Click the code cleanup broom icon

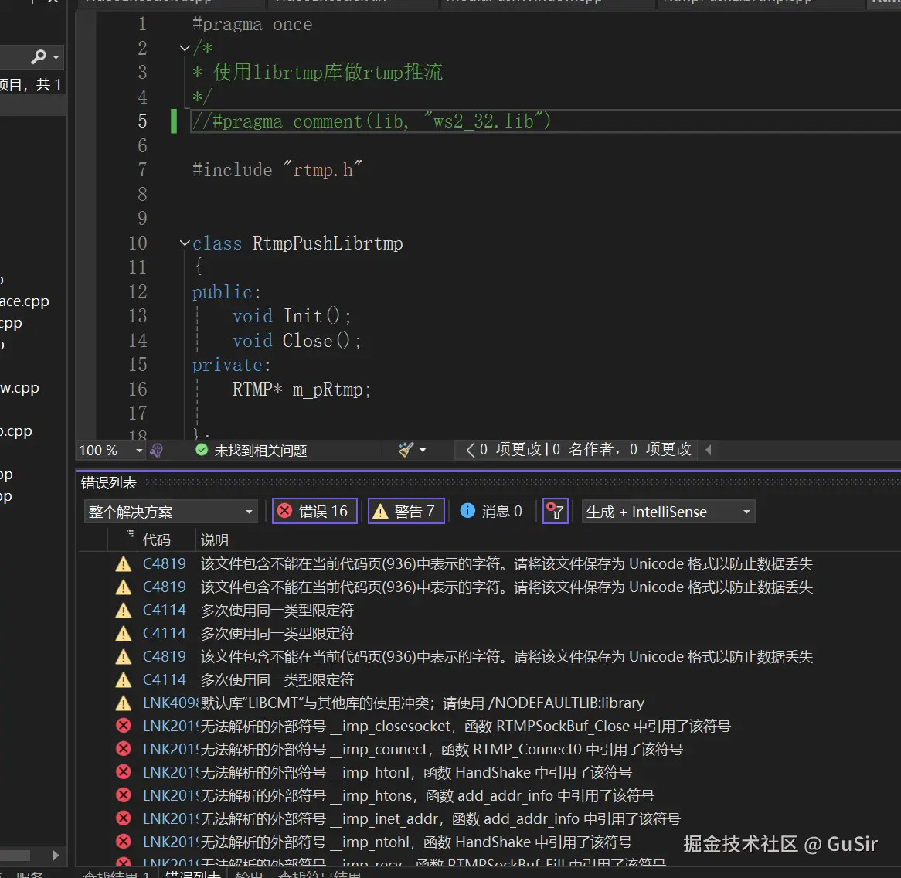click(x=406, y=449)
